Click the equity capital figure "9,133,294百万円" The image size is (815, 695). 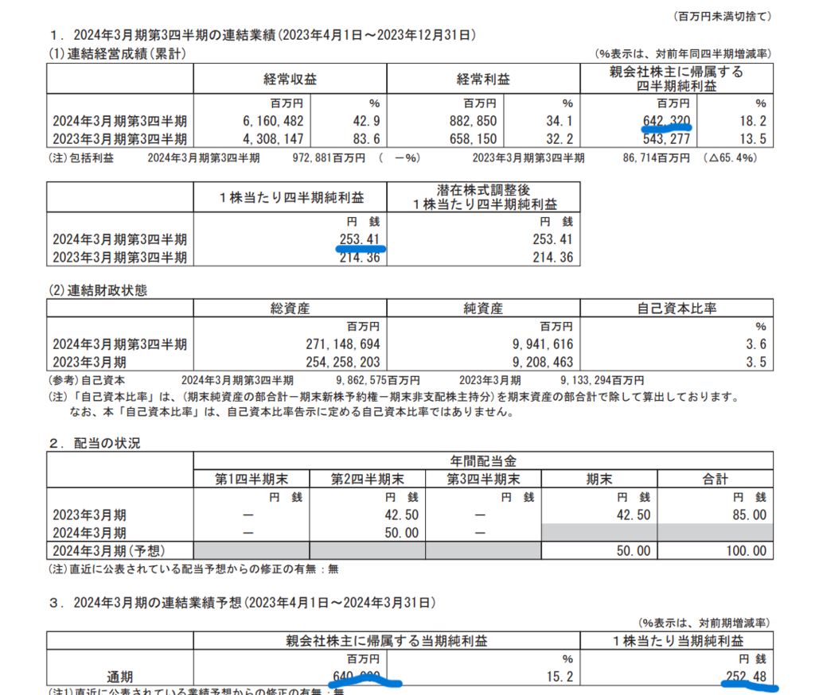pos(602,381)
